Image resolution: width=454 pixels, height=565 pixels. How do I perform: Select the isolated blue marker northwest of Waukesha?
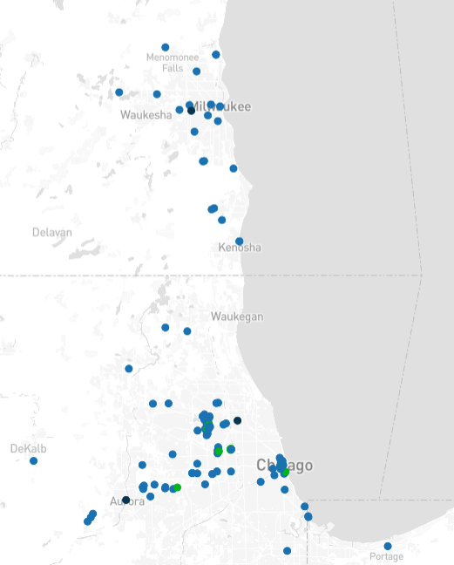[119, 92]
